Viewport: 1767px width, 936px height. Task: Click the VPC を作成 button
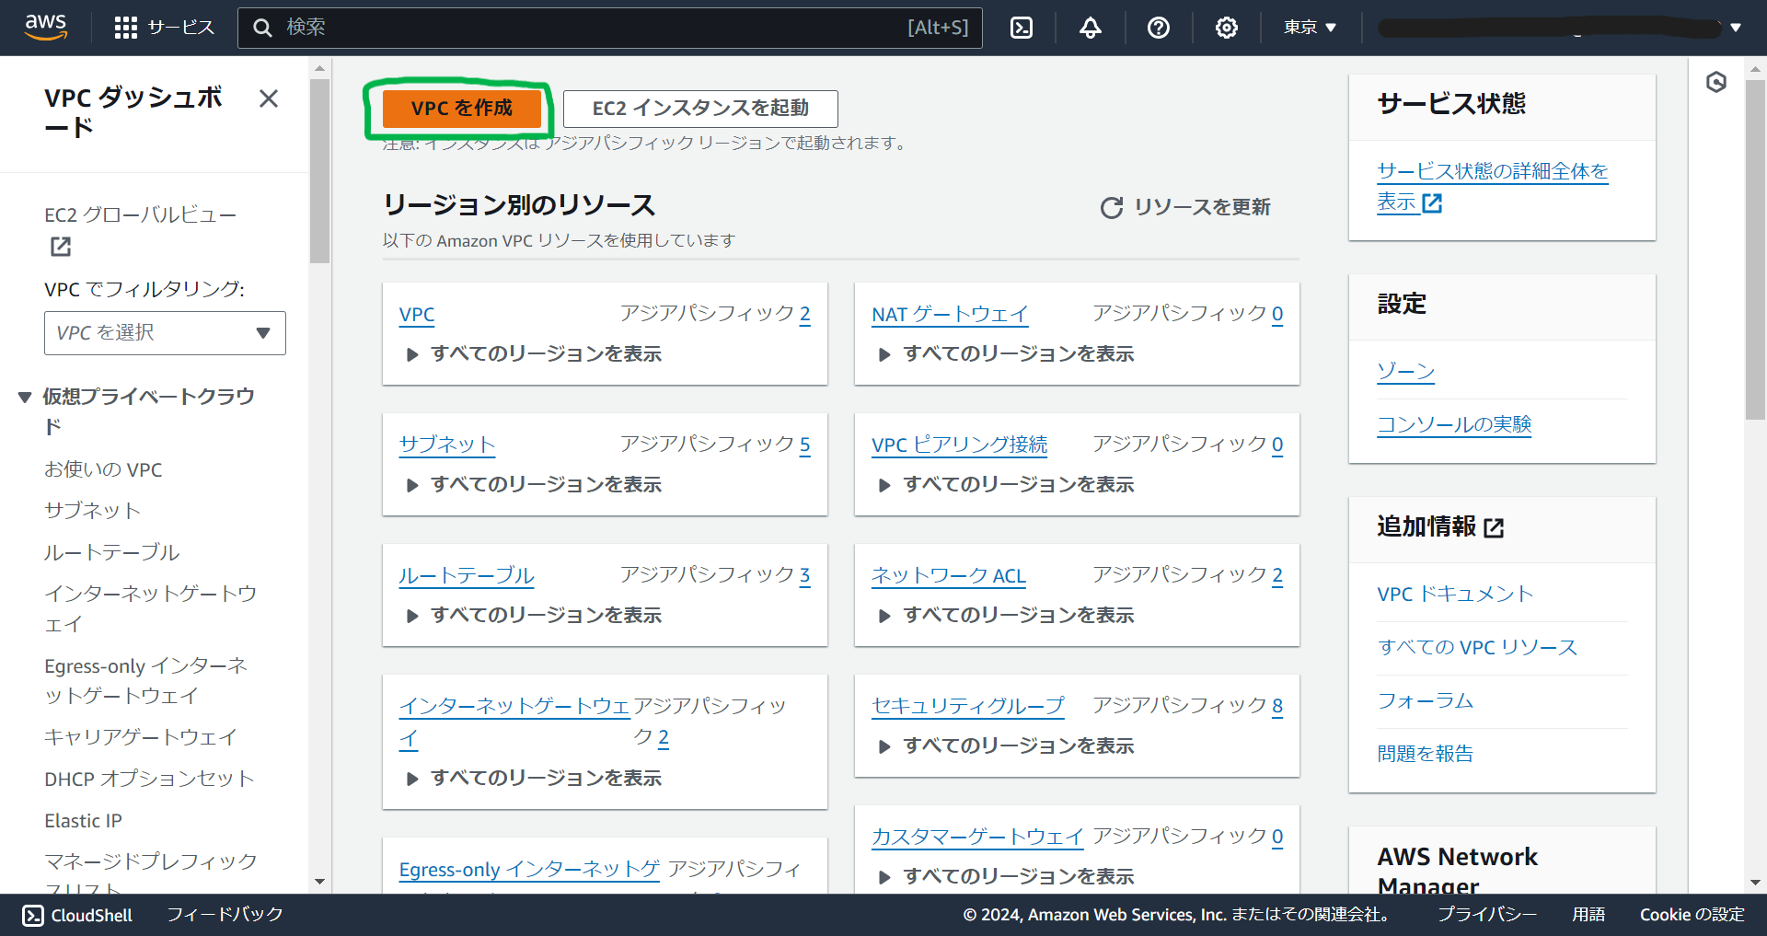point(461,108)
